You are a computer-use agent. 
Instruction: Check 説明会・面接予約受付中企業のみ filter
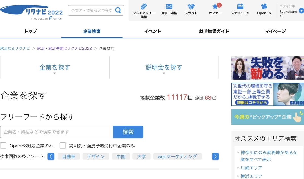(63, 145)
